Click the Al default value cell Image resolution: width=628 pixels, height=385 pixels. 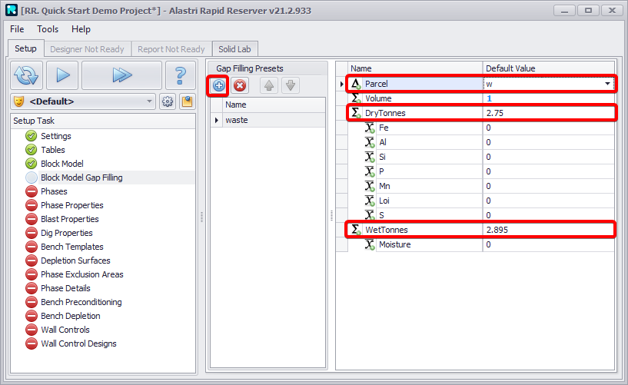[548, 142]
